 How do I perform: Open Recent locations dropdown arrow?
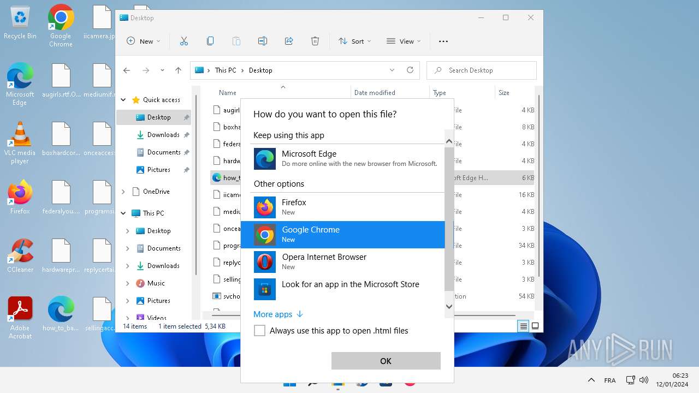tap(162, 70)
